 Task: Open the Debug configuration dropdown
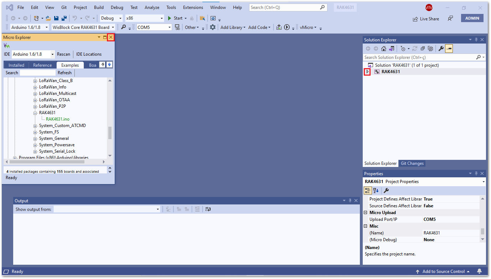[111, 18]
